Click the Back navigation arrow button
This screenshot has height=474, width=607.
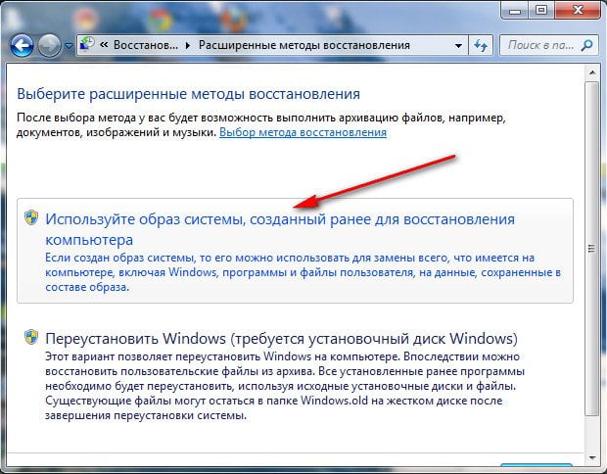click(23, 45)
